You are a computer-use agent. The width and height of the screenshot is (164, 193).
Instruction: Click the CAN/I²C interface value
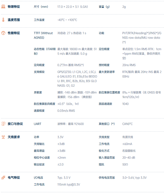[127, 124]
